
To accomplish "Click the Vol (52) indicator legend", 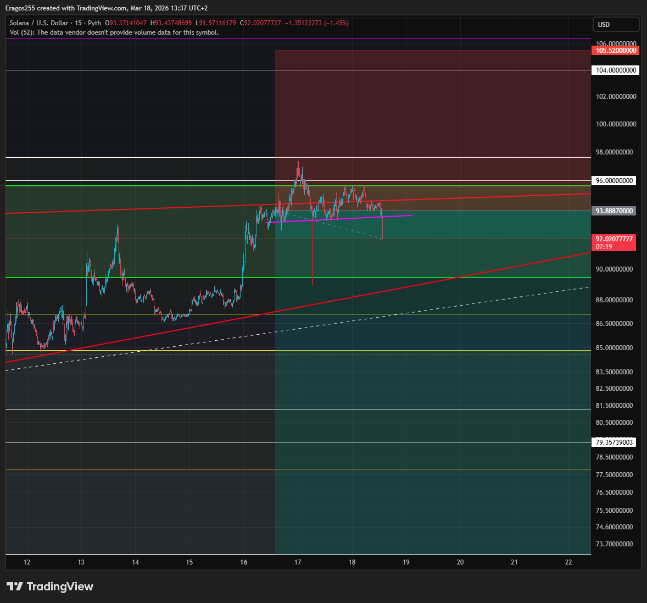I will (114, 32).
